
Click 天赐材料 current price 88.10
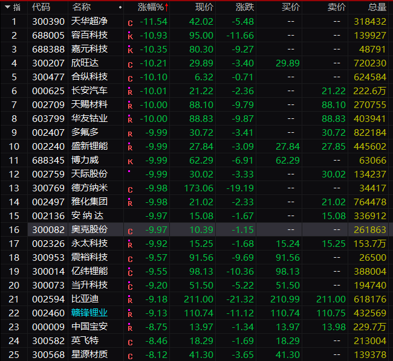(201, 105)
